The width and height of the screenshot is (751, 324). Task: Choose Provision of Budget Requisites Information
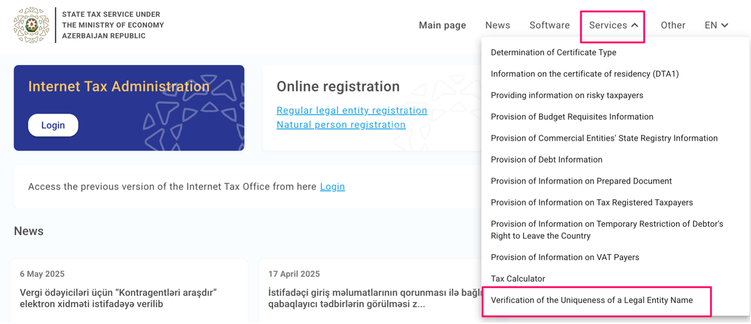click(572, 117)
